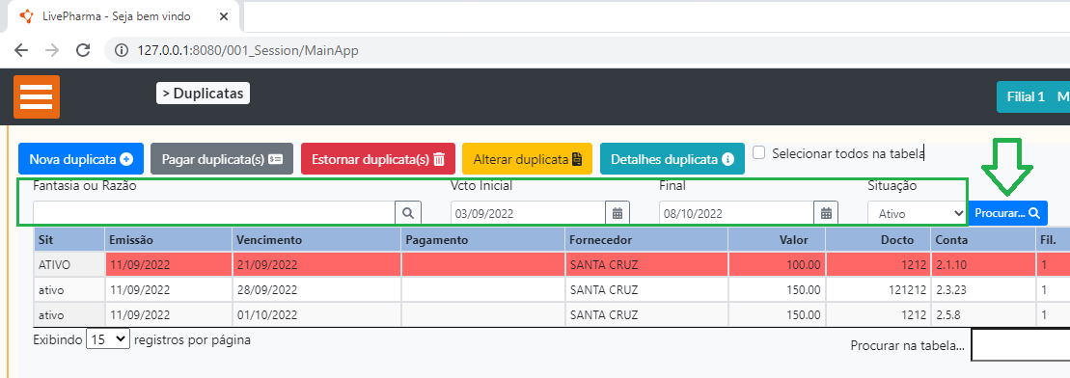Click docto 121212 cell
This screenshot has height=378, width=1070.
[878, 290]
